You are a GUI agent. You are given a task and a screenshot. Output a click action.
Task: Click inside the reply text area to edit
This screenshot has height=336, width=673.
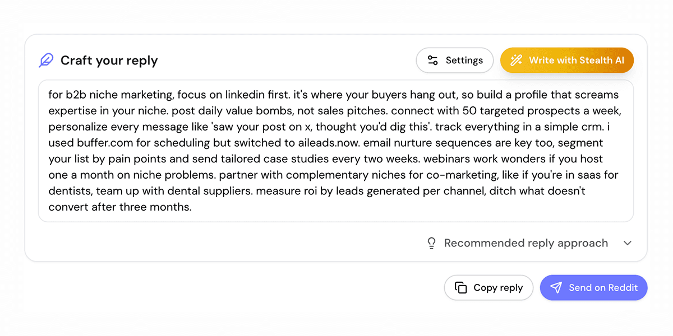pos(336,151)
